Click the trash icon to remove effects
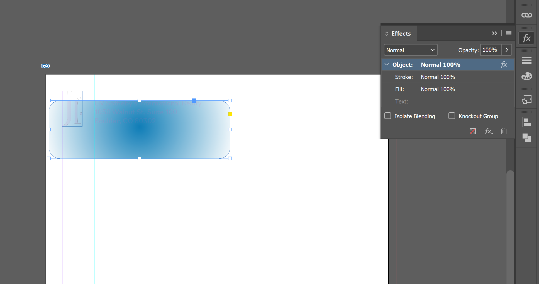 coord(504,131)
